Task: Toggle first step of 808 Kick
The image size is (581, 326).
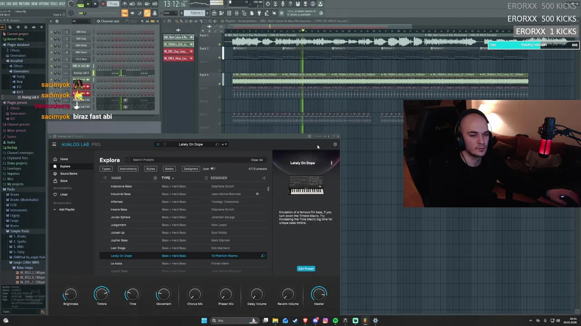Action: pos(98,32)
